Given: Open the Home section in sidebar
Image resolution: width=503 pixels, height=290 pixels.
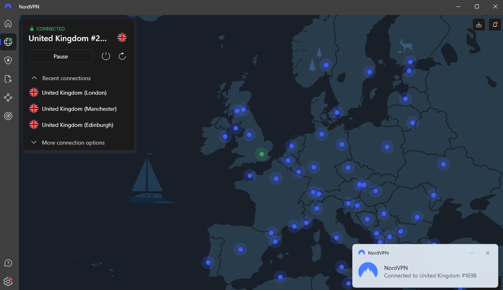Looking at the screenshot, I should [8, 24].
